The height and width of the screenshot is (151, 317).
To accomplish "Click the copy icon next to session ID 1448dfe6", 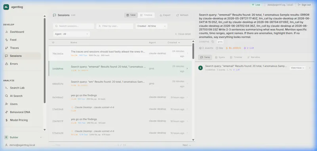I will (213, 42).
